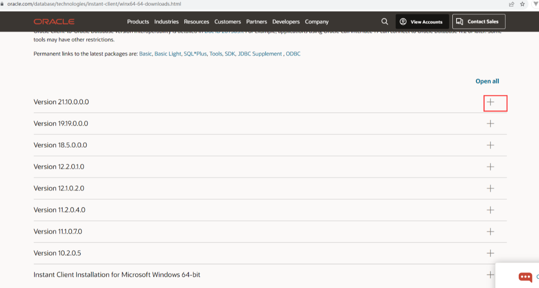Click the share icon in address bar
Viewport: 539px width, 288px height.
512,4
